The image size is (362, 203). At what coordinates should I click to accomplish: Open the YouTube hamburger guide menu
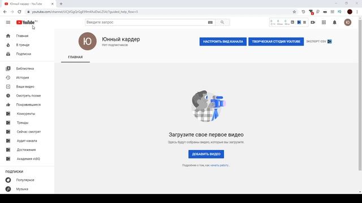click(8, 23)
